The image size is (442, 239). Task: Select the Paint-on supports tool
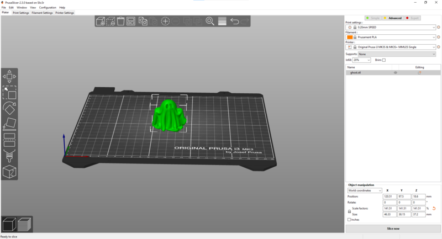click(x=9, y=156)
